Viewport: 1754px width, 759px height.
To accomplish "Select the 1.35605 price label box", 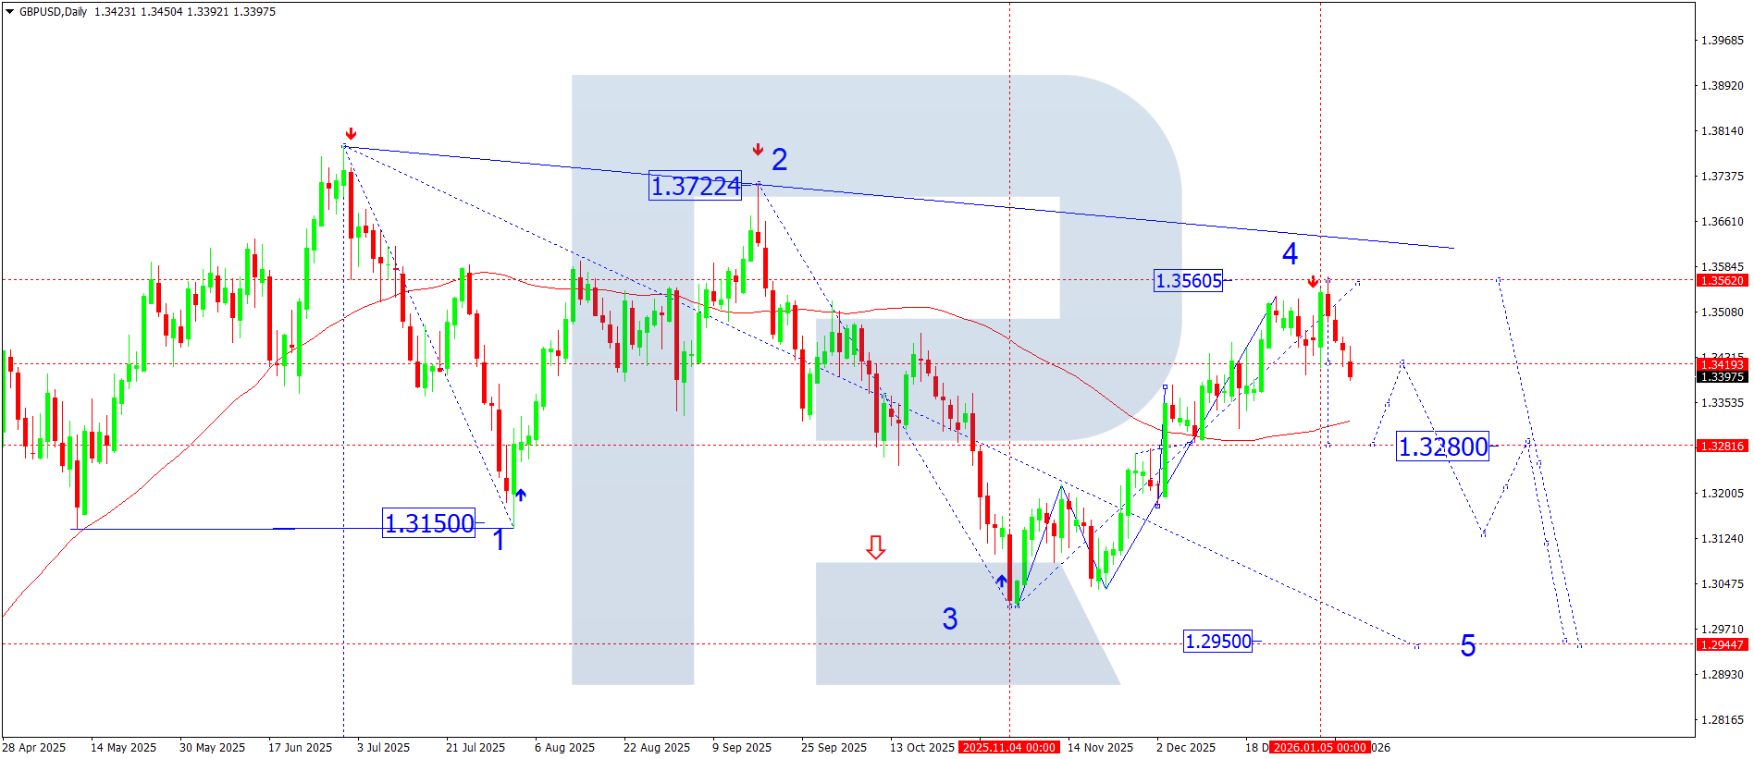I will tap(1188, 281).
